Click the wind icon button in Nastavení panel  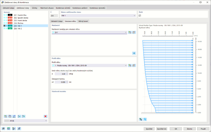[x=134, y=53]
